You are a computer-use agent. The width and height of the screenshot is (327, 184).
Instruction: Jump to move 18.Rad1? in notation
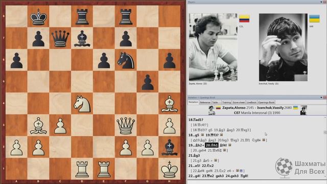(x=196, y=120)
